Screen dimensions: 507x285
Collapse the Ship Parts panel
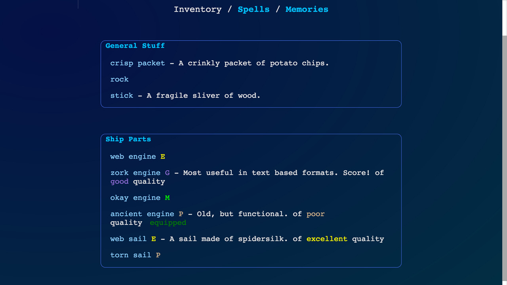pos(128,139)
